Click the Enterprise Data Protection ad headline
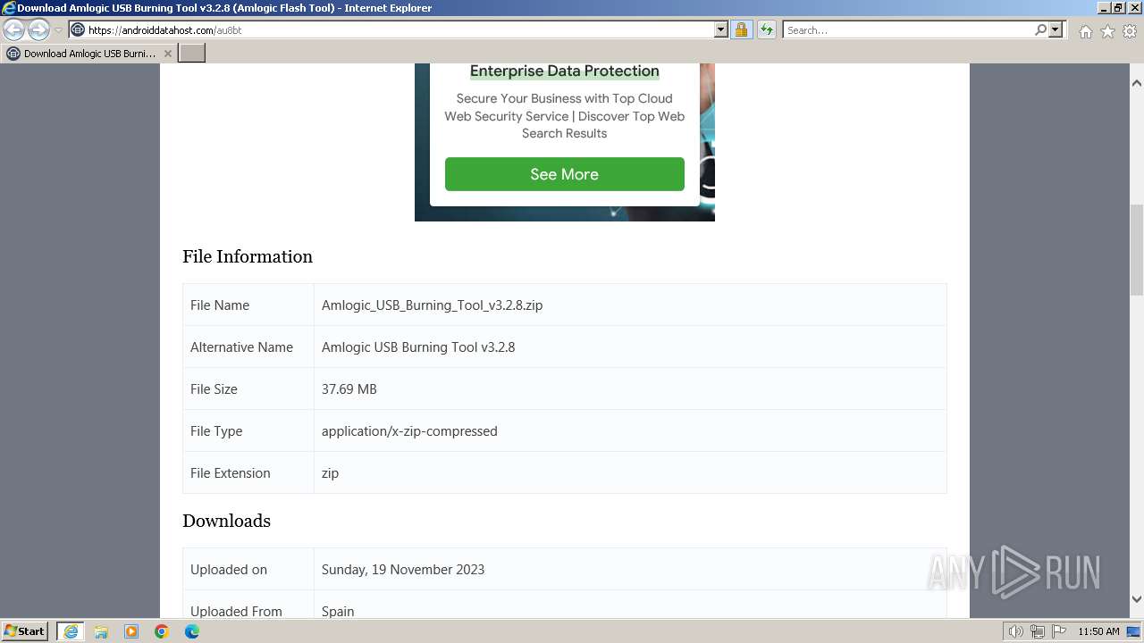Screen dimensions: 1144x643 565,71
